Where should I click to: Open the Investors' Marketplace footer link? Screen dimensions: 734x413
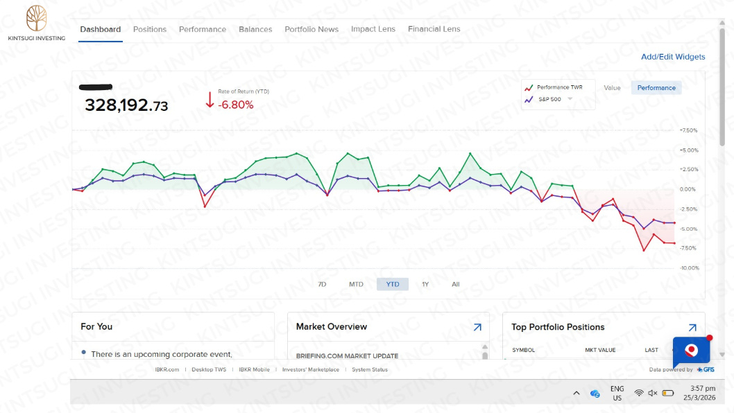tap(311, 369)
